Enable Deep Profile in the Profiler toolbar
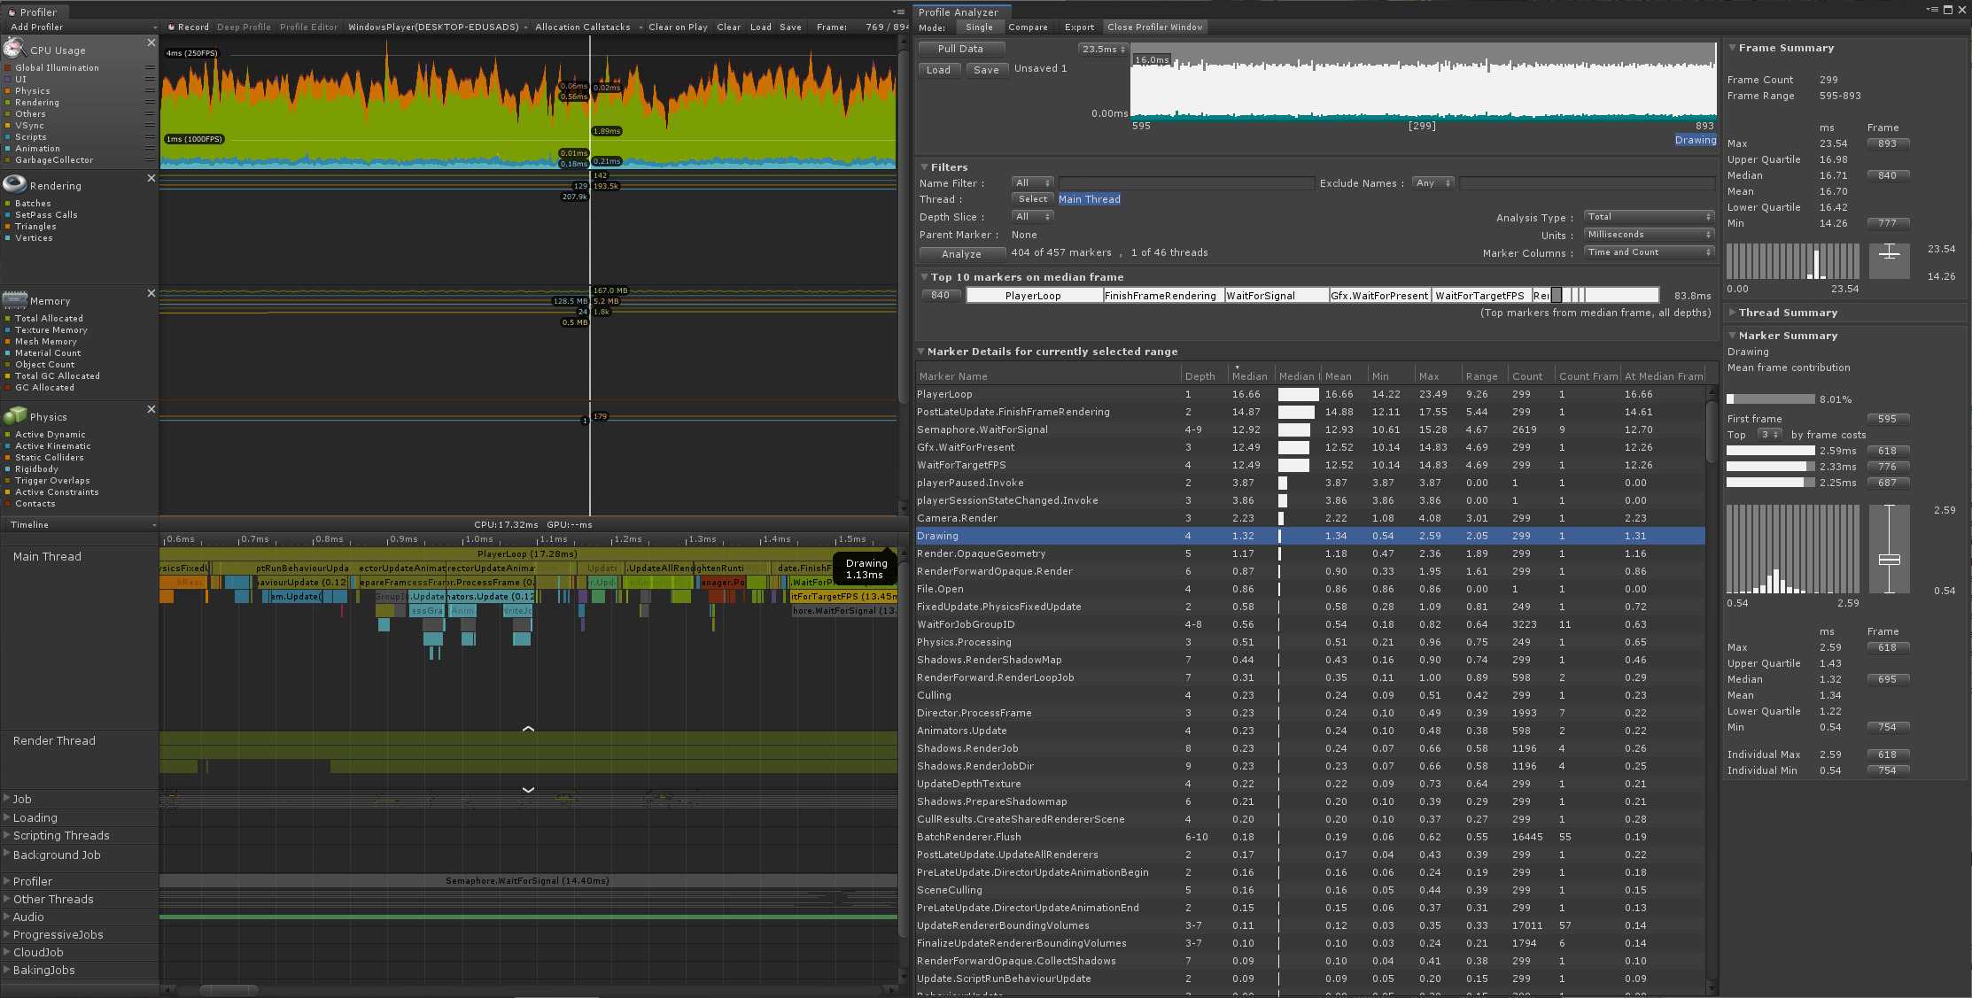This screenshot has height=998, width=1972. [x=244, y=27]
